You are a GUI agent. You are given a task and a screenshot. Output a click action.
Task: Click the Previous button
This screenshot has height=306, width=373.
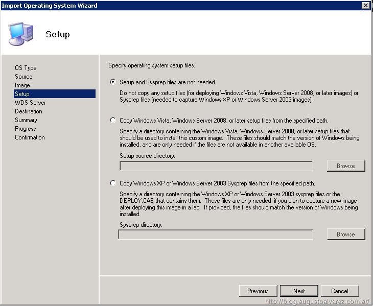258,291
